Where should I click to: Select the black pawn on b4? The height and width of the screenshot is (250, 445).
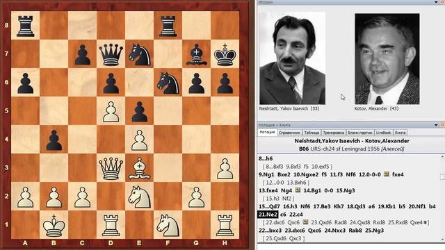tap(54, 140)
